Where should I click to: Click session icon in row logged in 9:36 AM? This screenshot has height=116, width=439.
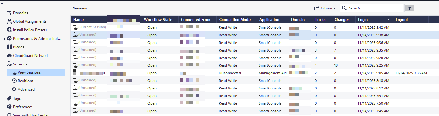pos(75,43)
